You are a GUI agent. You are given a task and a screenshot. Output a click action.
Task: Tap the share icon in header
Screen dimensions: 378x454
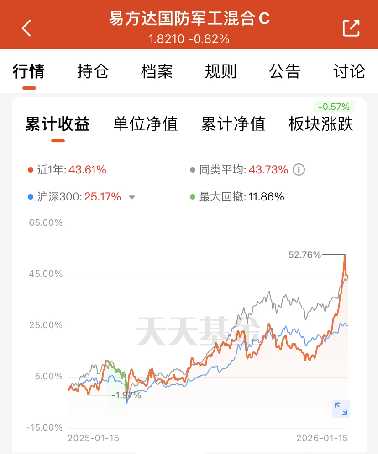[x=351, y=28]
